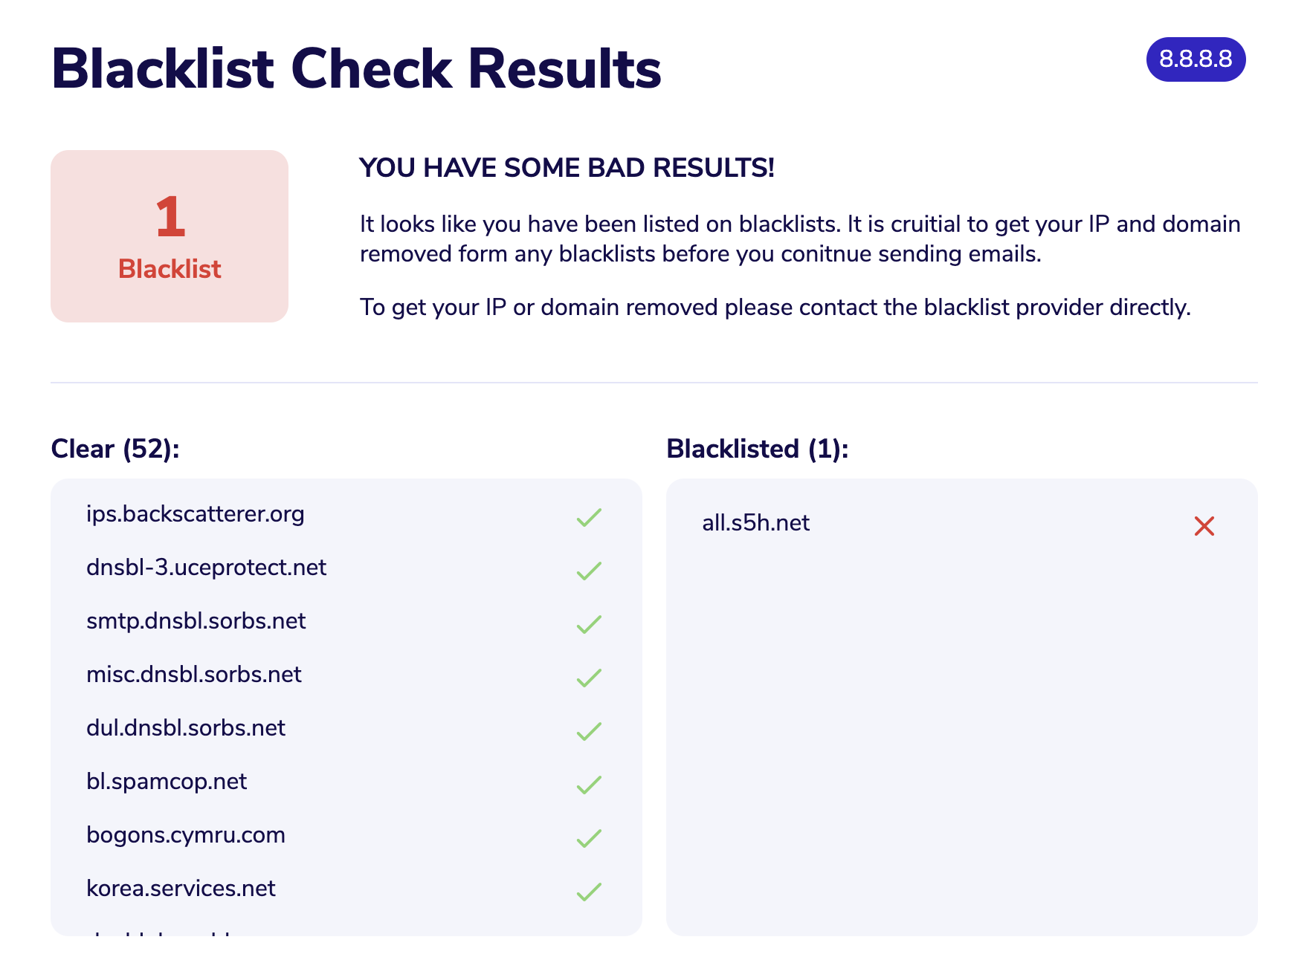The image size is (1313, 957).
Task: Click the checkmark next to bogons.cymru.com
Action: (x=589, y=839)
